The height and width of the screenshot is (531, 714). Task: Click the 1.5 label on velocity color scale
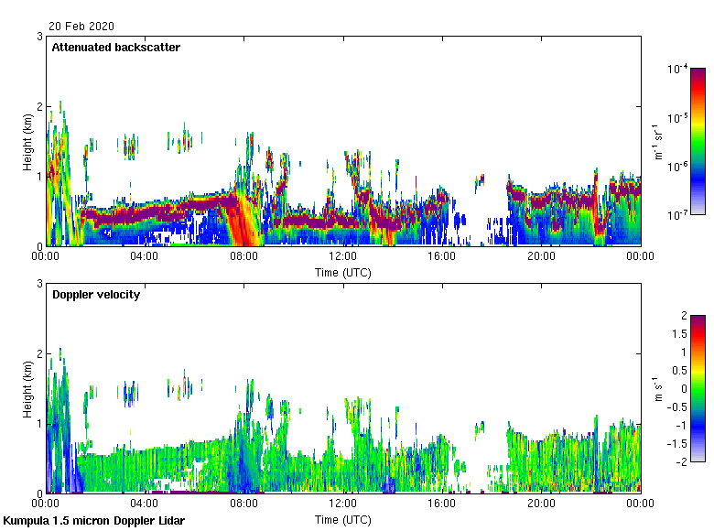click(x=677, y=334)
